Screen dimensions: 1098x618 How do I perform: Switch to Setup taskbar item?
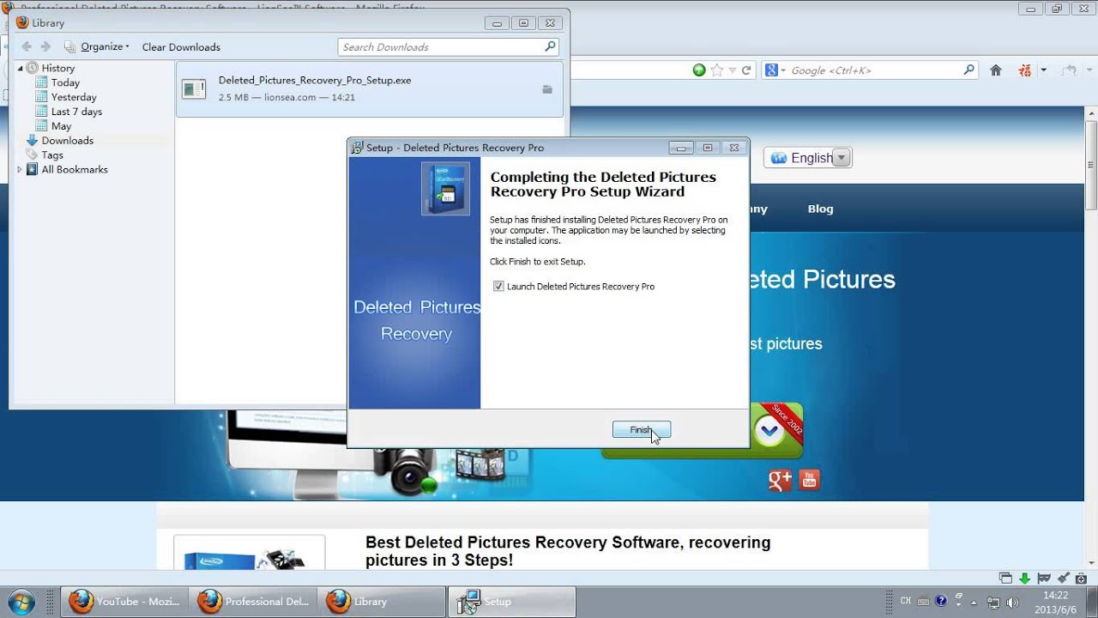(512, 602)
